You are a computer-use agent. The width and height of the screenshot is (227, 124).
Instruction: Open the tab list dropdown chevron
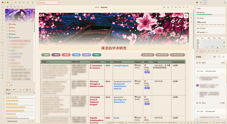(191, 3)
